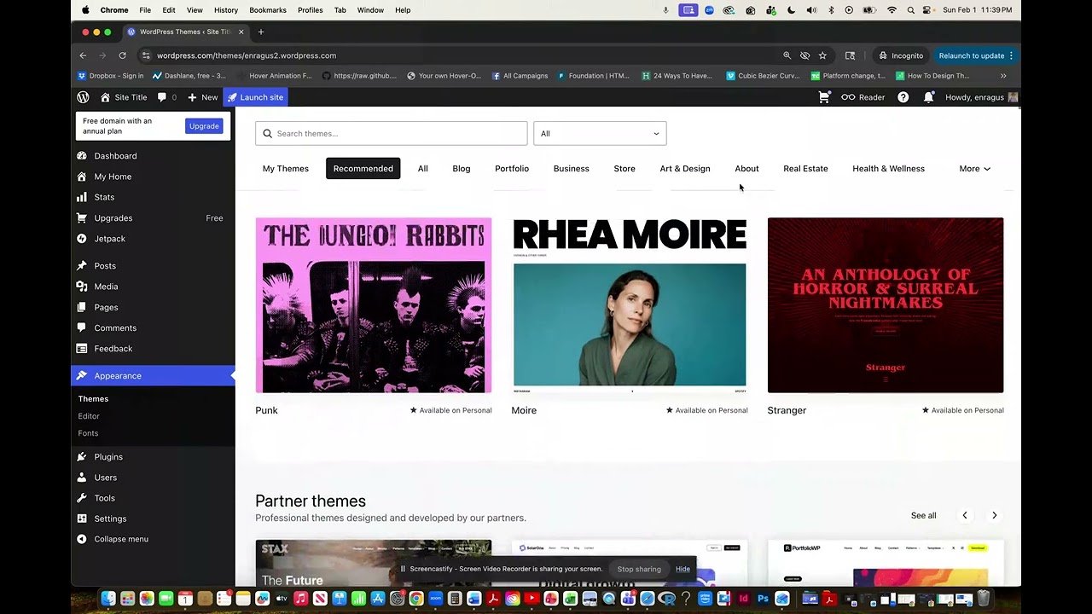Open the shopping cart icon
Screen dimensions: 1092x614
point(823,97)
